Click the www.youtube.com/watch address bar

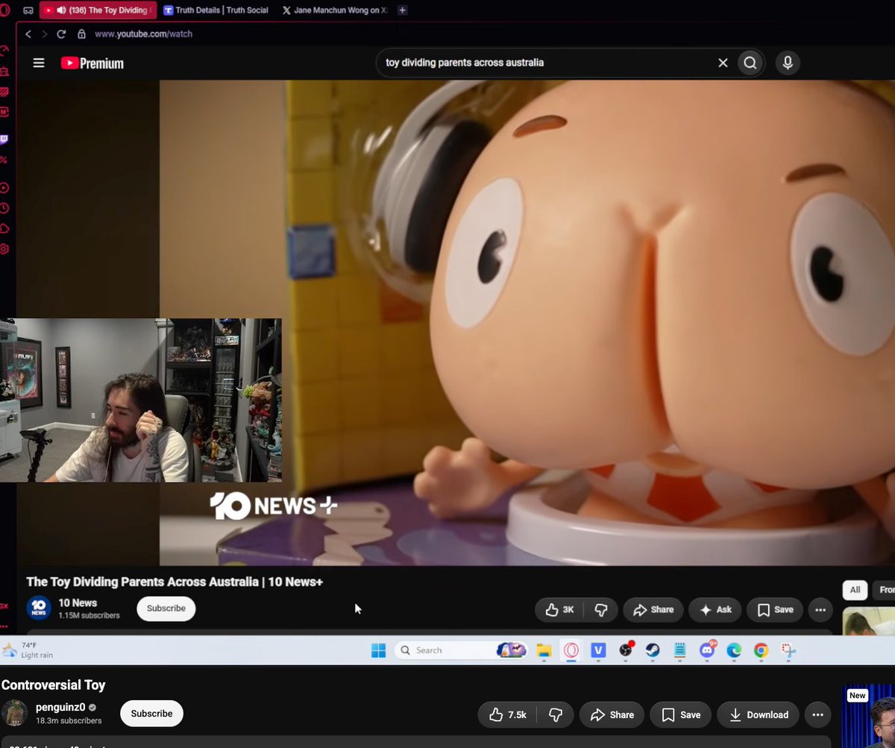[x=143, y=34]
